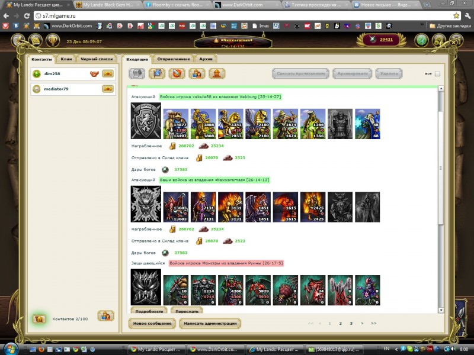Send mail to mediator79 via envelope icon
The height and width of the screenshot is (355, 474).
click(108, 89)
